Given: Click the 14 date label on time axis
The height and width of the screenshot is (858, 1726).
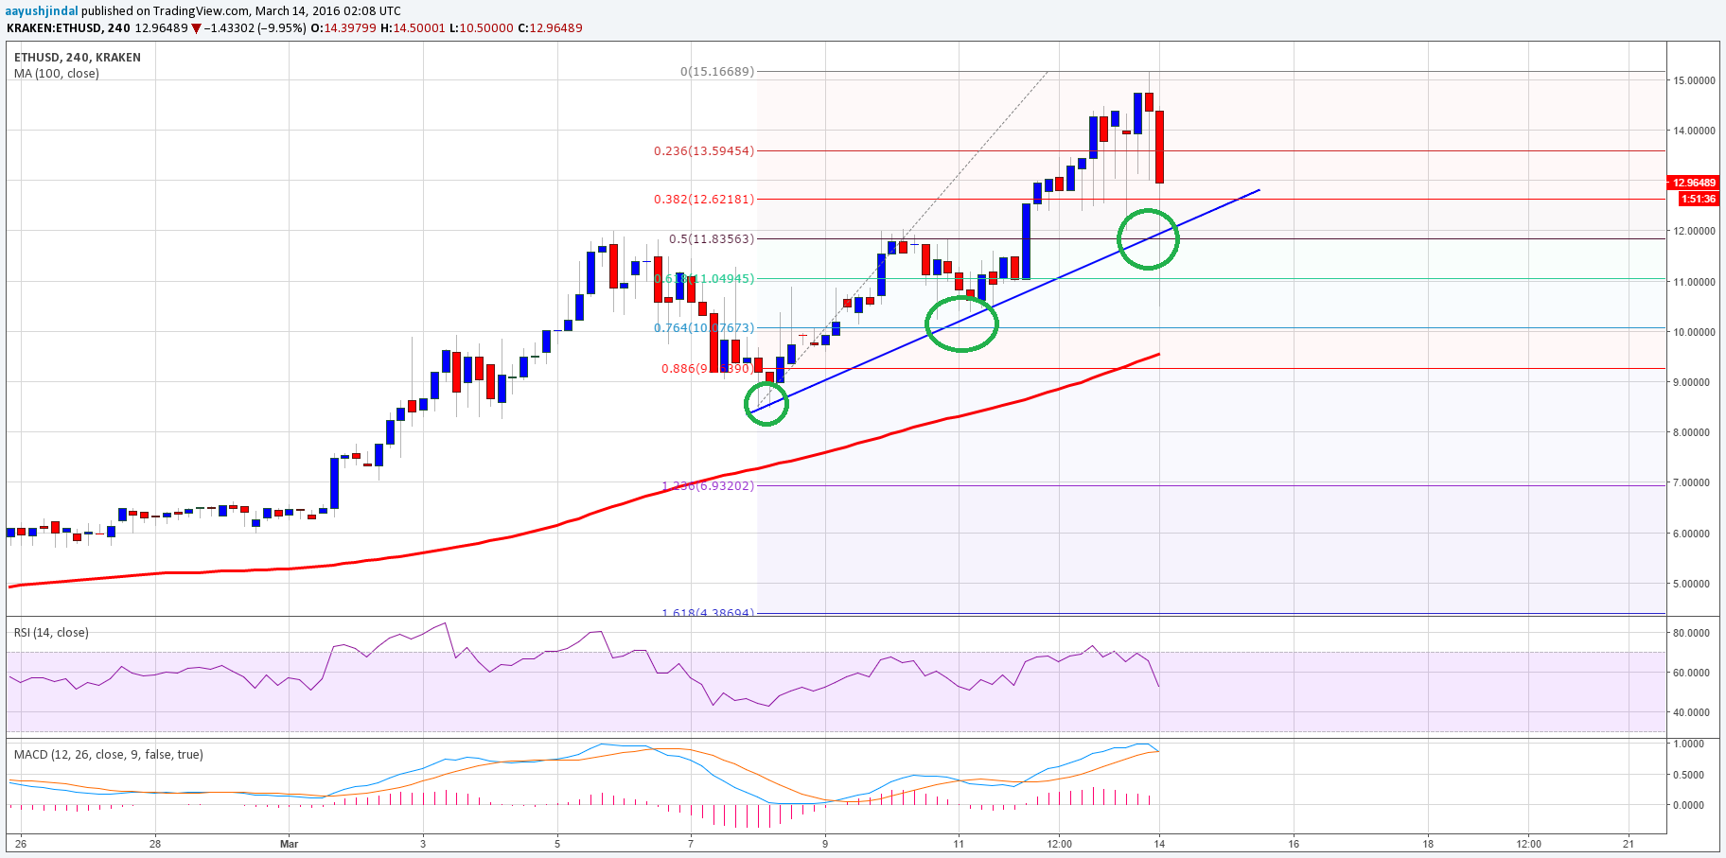Looking at the screenshot, I should (1159, 844).
